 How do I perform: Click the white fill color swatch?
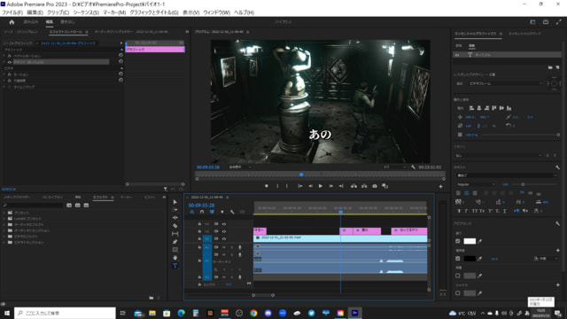click(470, 241)
